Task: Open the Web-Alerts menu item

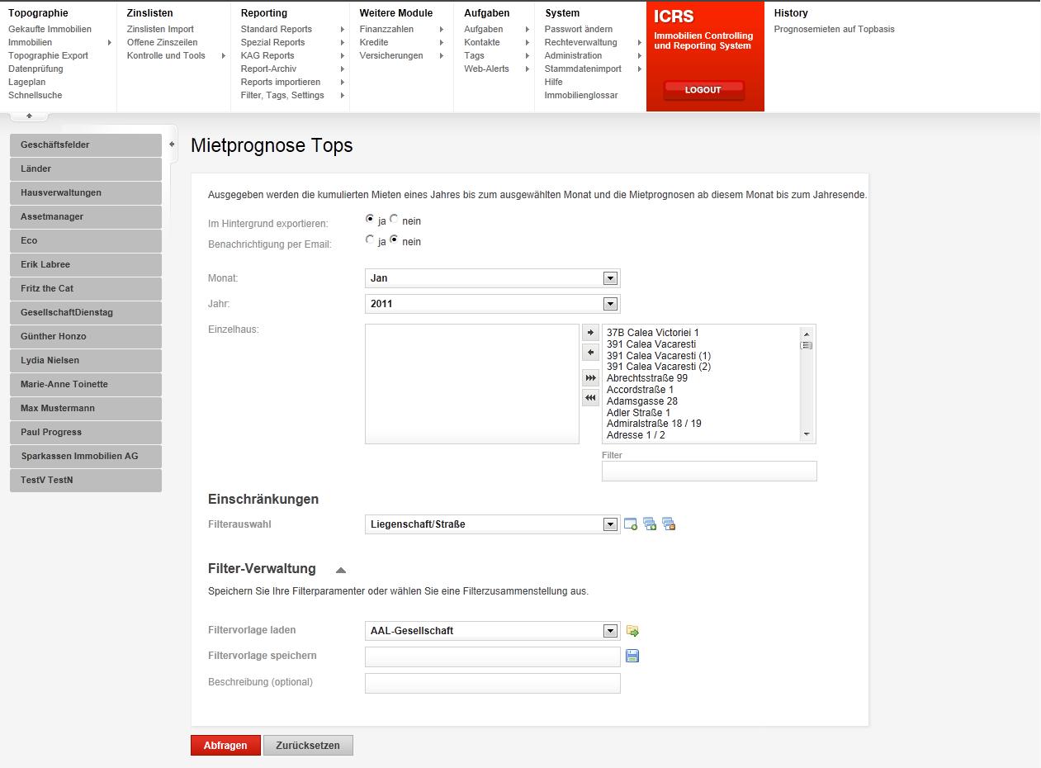Action: pyautogui.click(x=486, y=69)
